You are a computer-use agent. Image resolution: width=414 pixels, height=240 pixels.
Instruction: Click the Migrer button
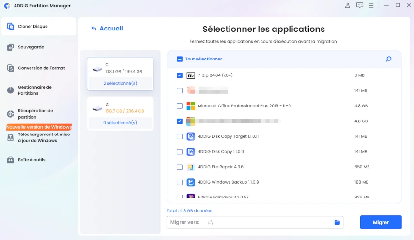[x=381, y=222]
